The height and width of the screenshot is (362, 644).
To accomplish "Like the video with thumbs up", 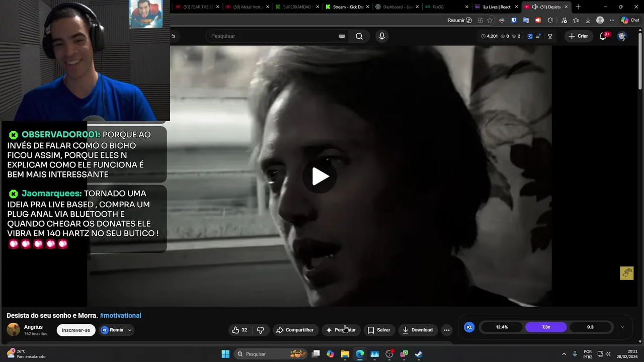I will 239,330.
